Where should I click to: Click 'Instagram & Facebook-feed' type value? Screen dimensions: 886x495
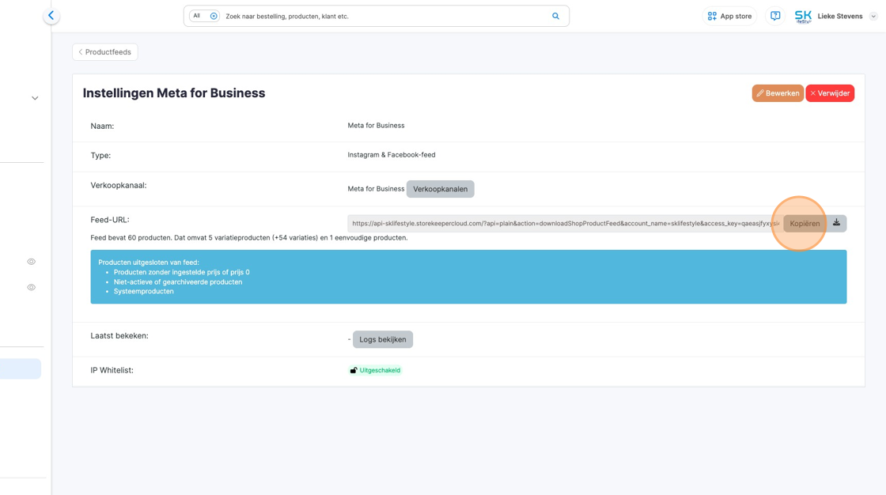tap(392, 155)
